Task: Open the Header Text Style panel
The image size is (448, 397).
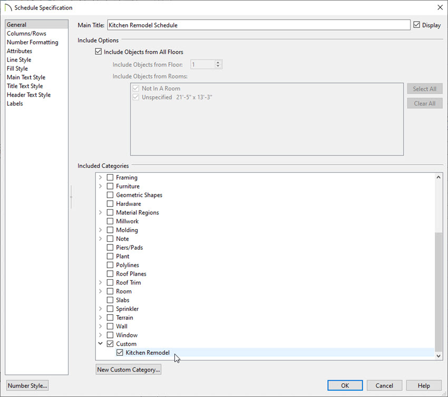Action: [28, 94]
